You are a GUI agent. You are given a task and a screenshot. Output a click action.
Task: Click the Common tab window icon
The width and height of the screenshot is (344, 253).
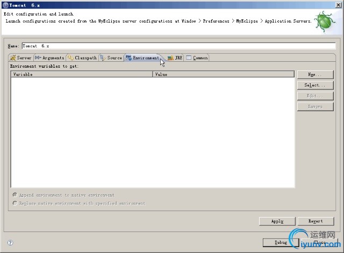189,57
